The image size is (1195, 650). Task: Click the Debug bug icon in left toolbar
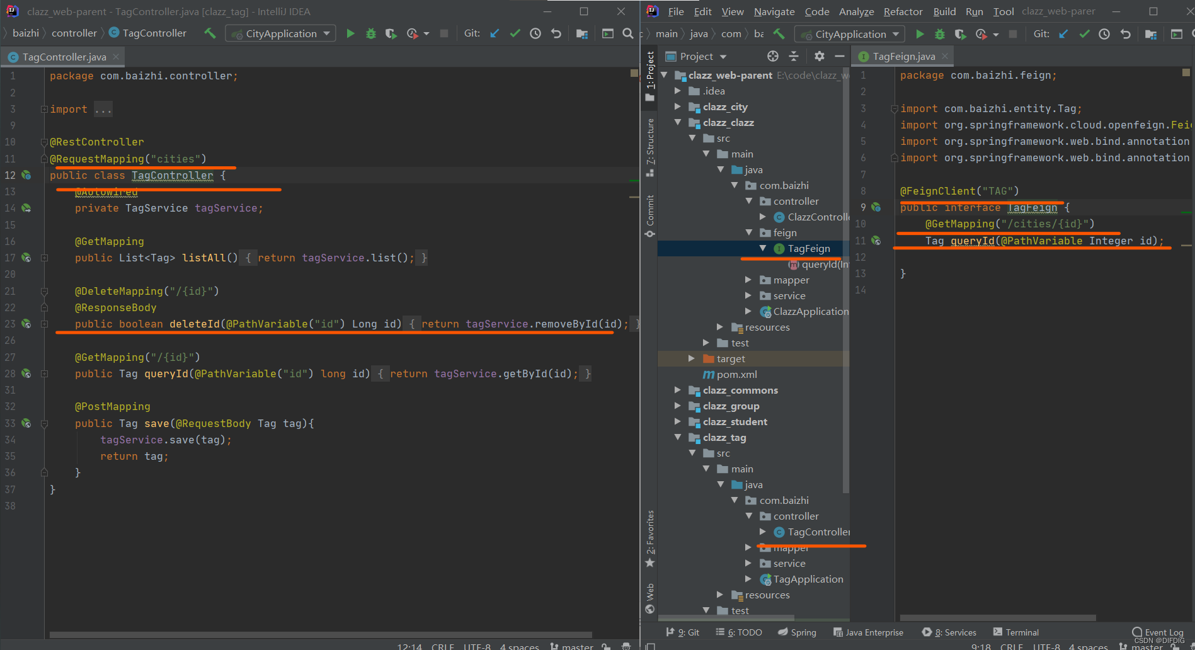pyautogui.click(x=371, y=33)
